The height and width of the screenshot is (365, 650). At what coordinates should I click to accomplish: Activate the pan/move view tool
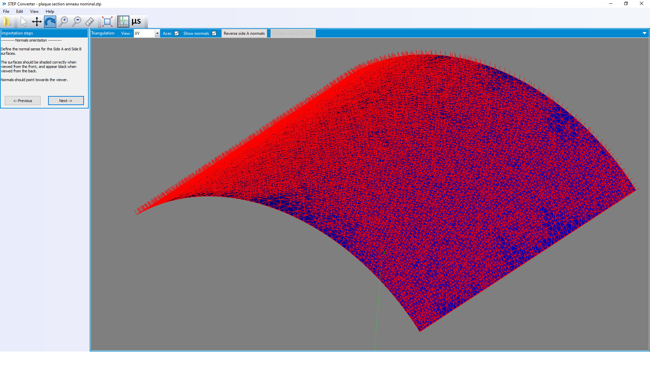pos(37,21)
